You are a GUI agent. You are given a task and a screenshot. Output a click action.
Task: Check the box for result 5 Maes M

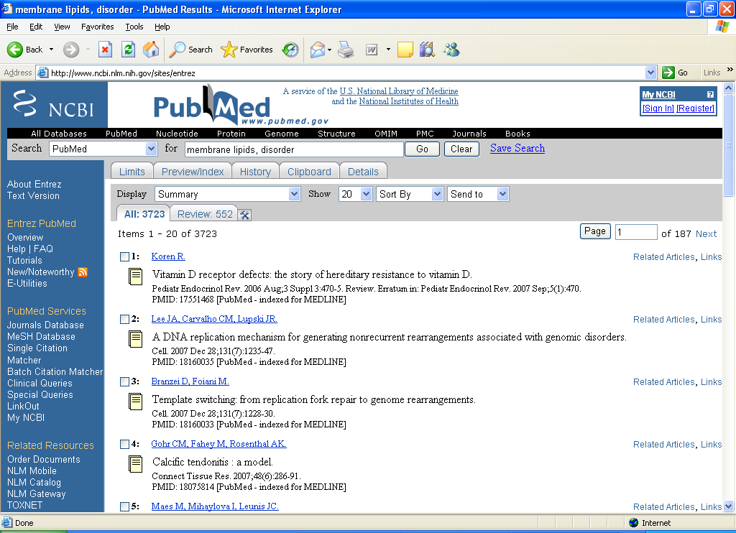(x=124, y=506)
